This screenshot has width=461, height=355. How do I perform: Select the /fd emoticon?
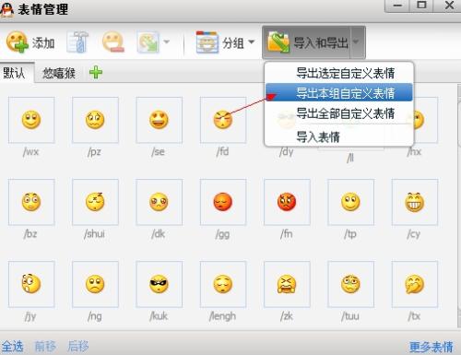tap(223, 120)
